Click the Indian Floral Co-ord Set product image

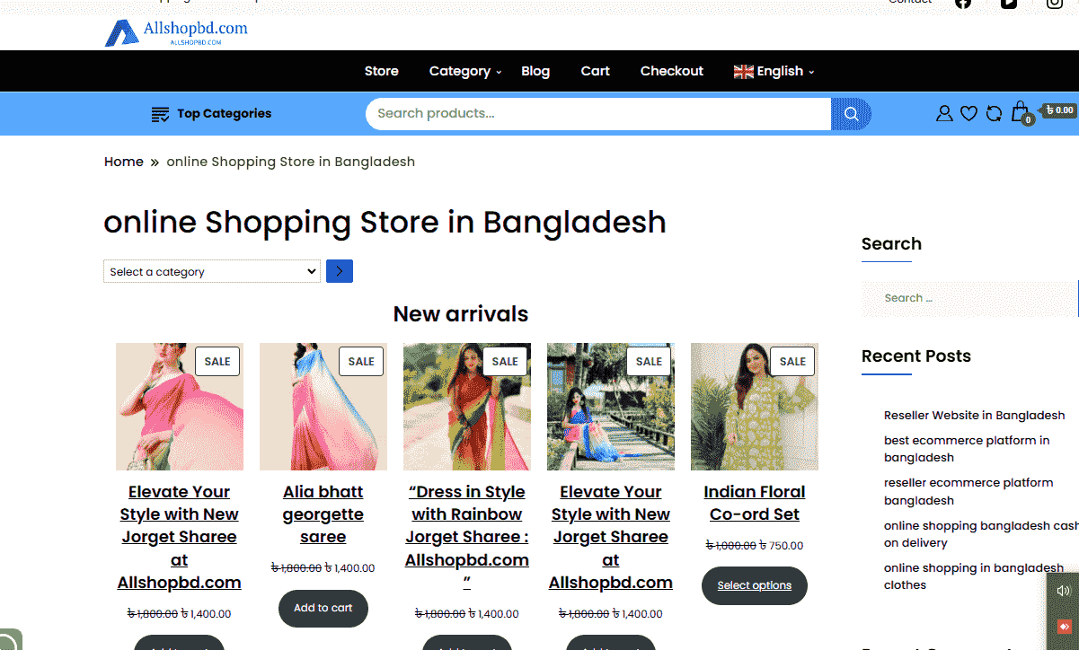(755, 407)
